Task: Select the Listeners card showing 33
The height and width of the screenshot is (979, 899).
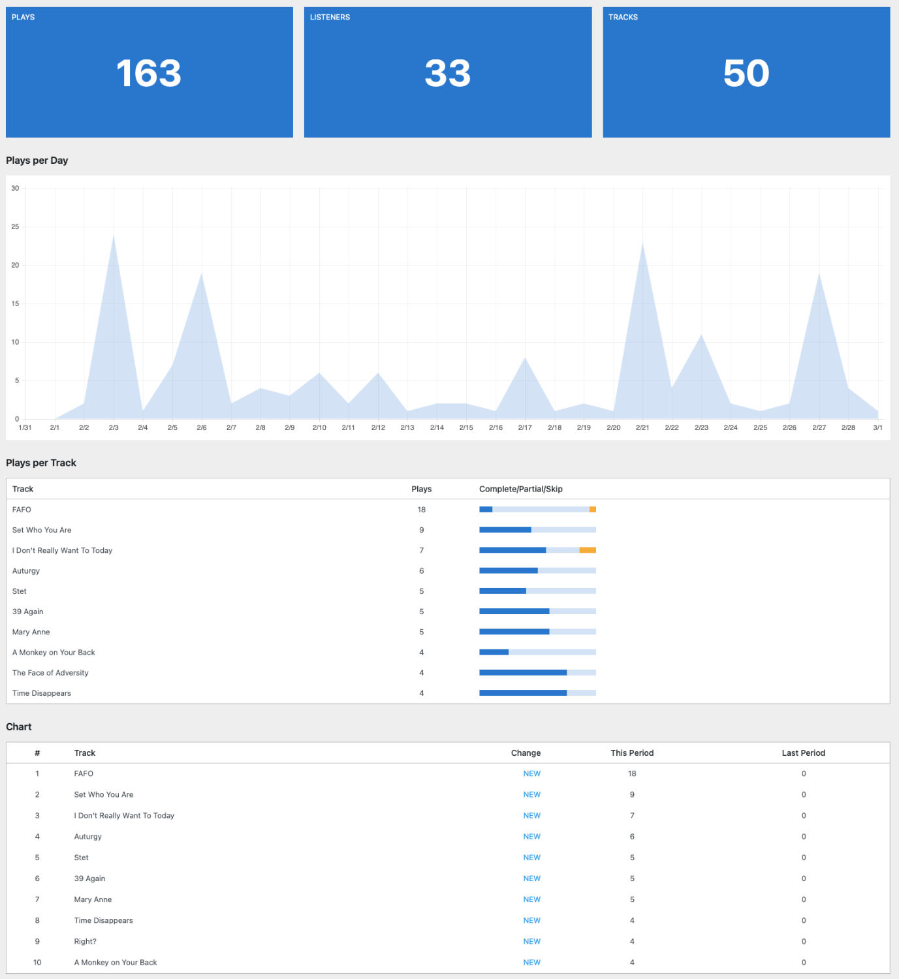Action: pyautogui.click(x=447, y=72)
